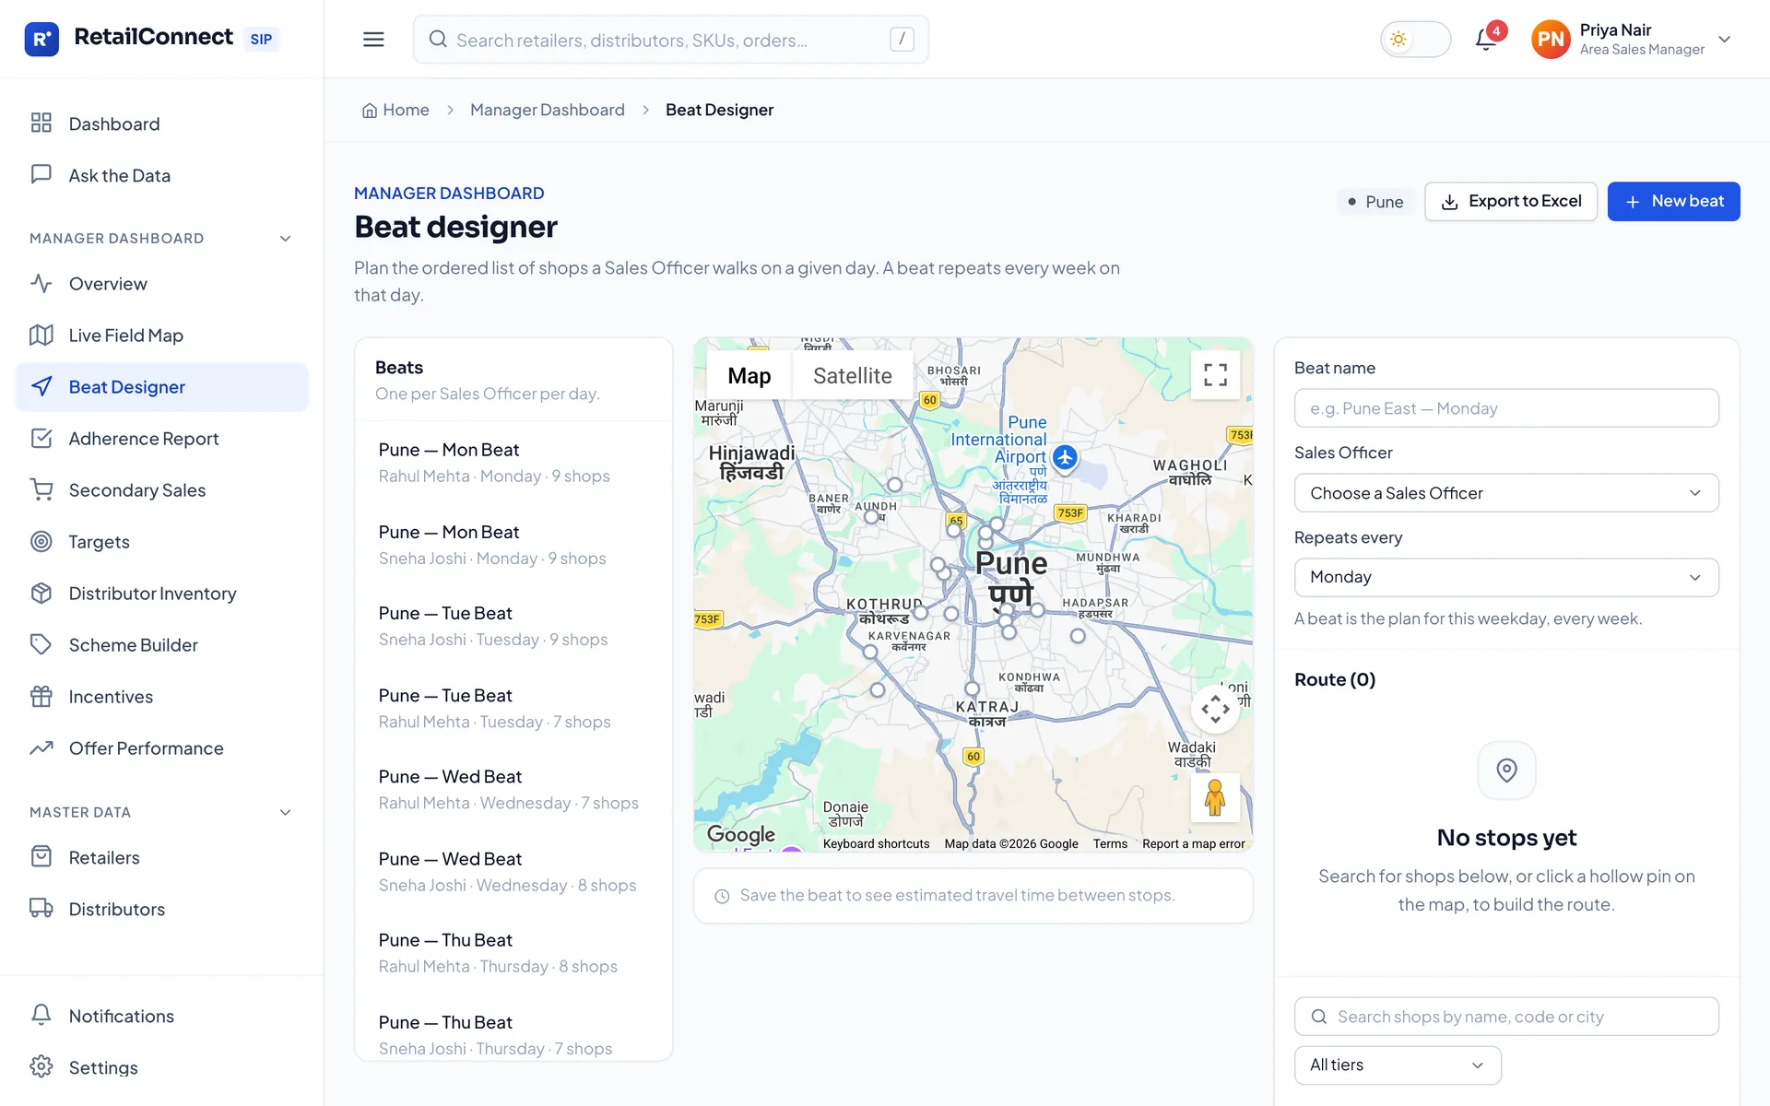Collapse the Manager Dashboard section
Viewport: 1770px width, 1106px height.
[x=286, y=239]
